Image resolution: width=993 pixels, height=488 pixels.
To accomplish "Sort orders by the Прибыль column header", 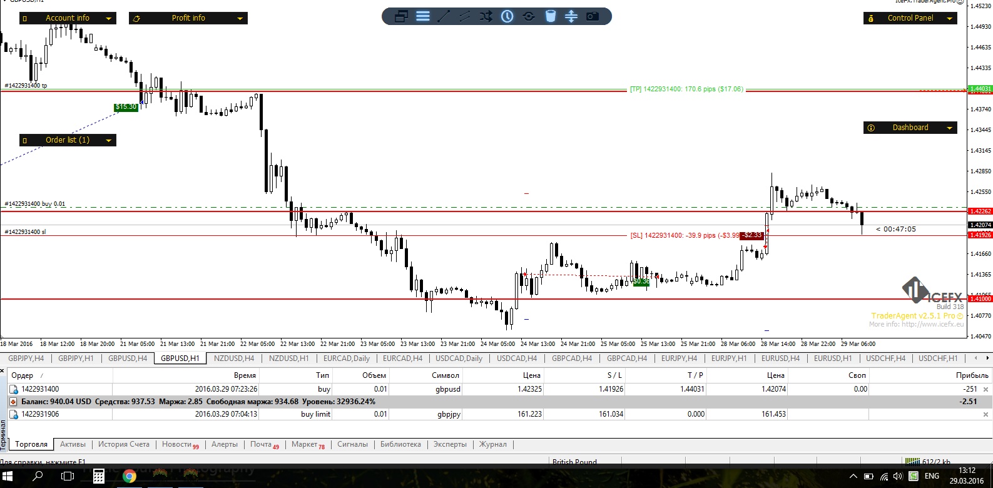I will click(930, 375).
